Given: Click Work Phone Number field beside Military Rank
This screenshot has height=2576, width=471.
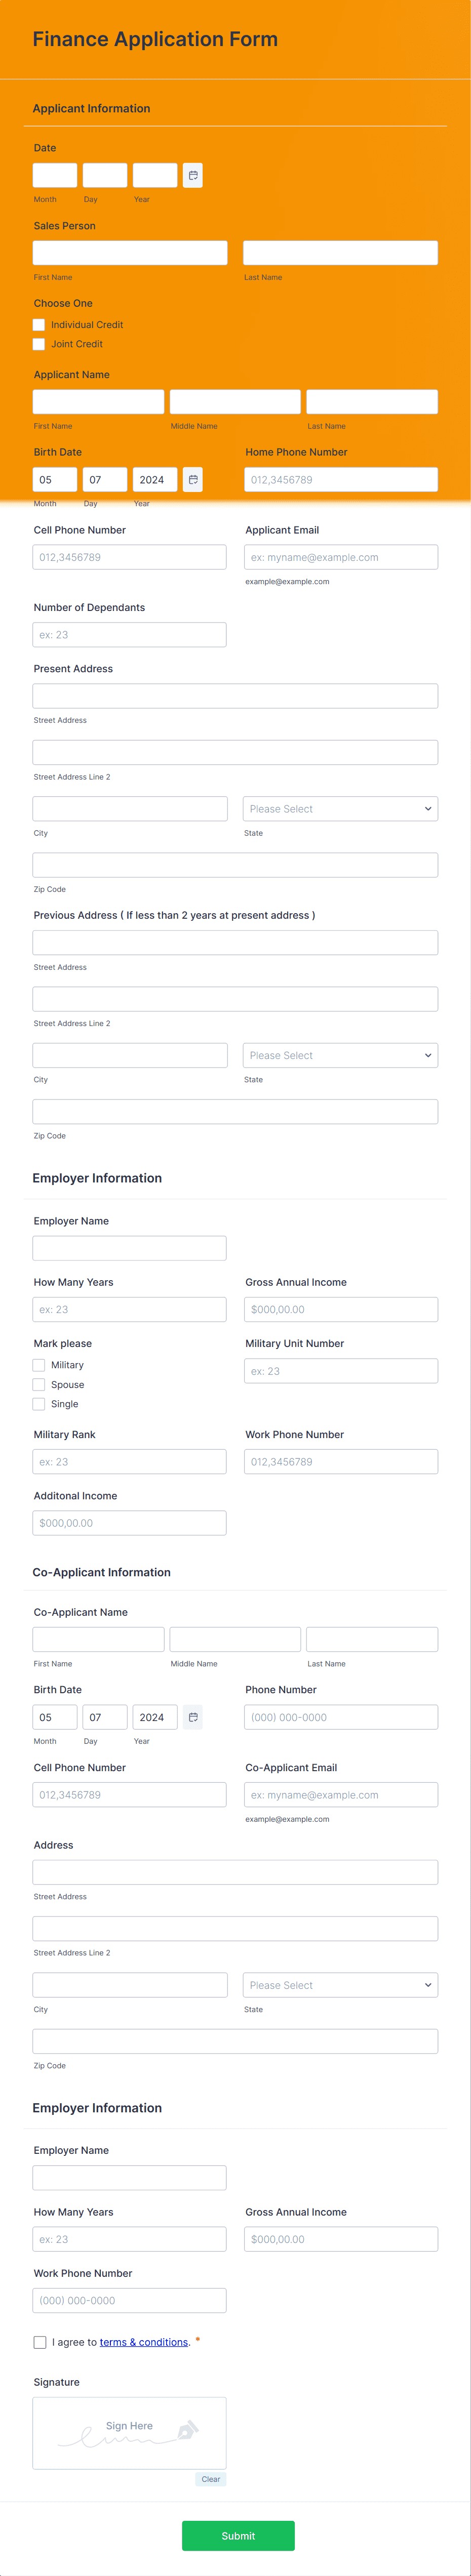Looking at the screenshot, I should [341, 1462].
